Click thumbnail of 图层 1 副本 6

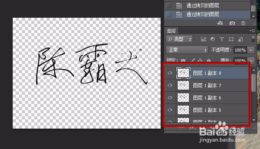(183, 98)
